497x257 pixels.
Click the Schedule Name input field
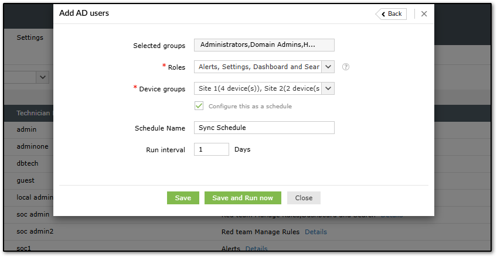click(x=264, y=128)
